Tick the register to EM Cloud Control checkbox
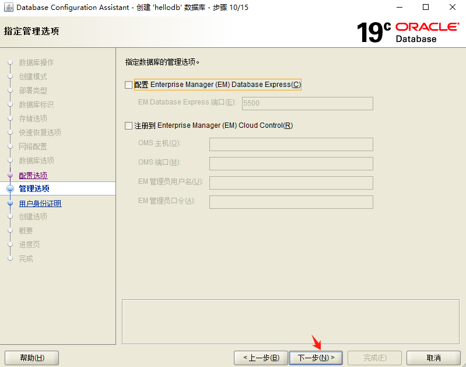 point(128,125)
